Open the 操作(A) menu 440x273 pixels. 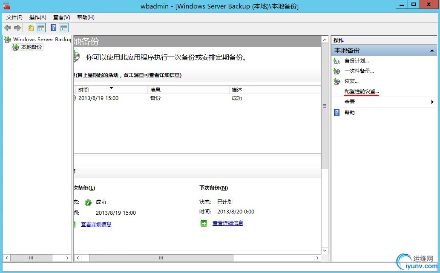click(x=37, y=17)
